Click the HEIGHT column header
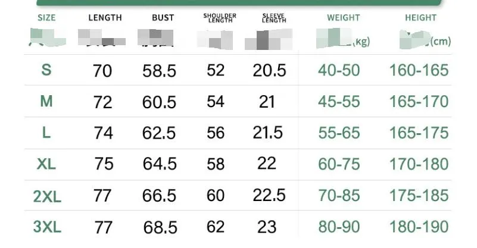477x248 pixels. [420, 18]
